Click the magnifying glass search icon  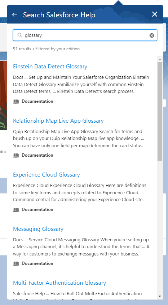[x=19, y=35]
